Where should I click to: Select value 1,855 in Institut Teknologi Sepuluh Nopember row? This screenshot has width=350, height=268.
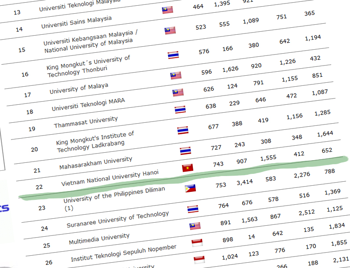pos(339,243)
